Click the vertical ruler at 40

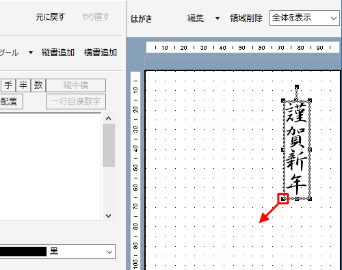tap(135, 149)
